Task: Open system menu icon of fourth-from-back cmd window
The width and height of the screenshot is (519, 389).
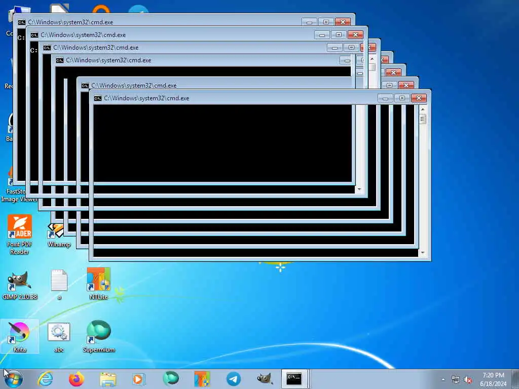Action: click(x=60, y=60)
